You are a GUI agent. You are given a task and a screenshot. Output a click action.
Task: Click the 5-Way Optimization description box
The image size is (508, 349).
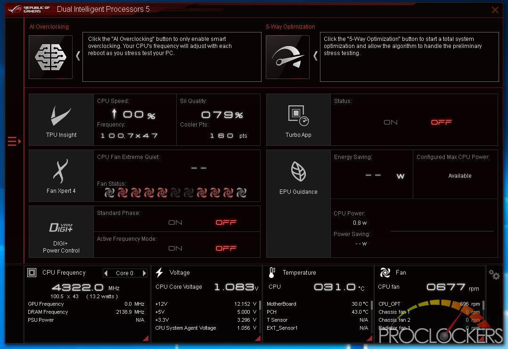click(410, 57)
